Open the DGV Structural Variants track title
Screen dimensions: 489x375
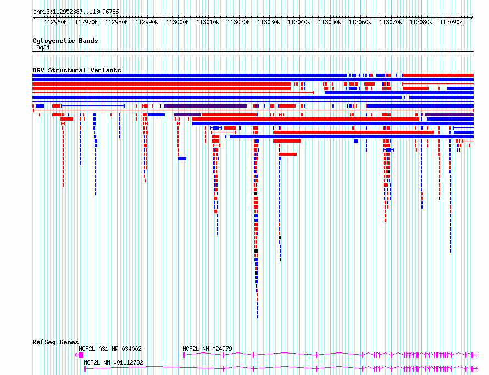tap(77, 70)
